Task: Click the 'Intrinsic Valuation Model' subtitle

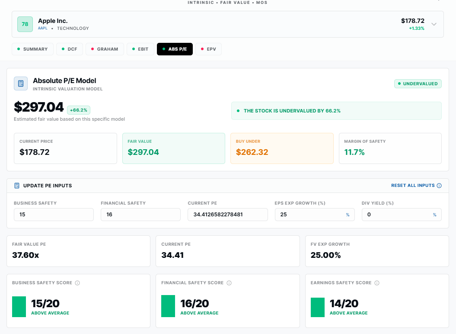Action: (68, 89)
